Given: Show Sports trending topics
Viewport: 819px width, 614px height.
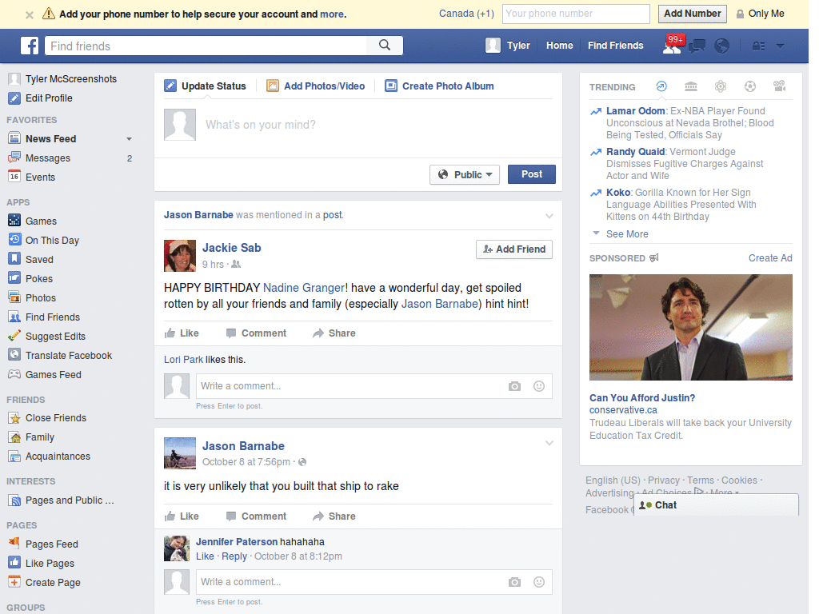Looking at the screenshot, I should [x=750, y=86].
